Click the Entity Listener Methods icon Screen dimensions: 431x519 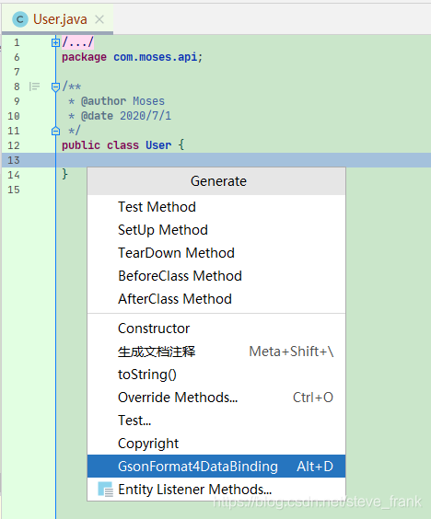pyautogui.click(x=105, y=490)
